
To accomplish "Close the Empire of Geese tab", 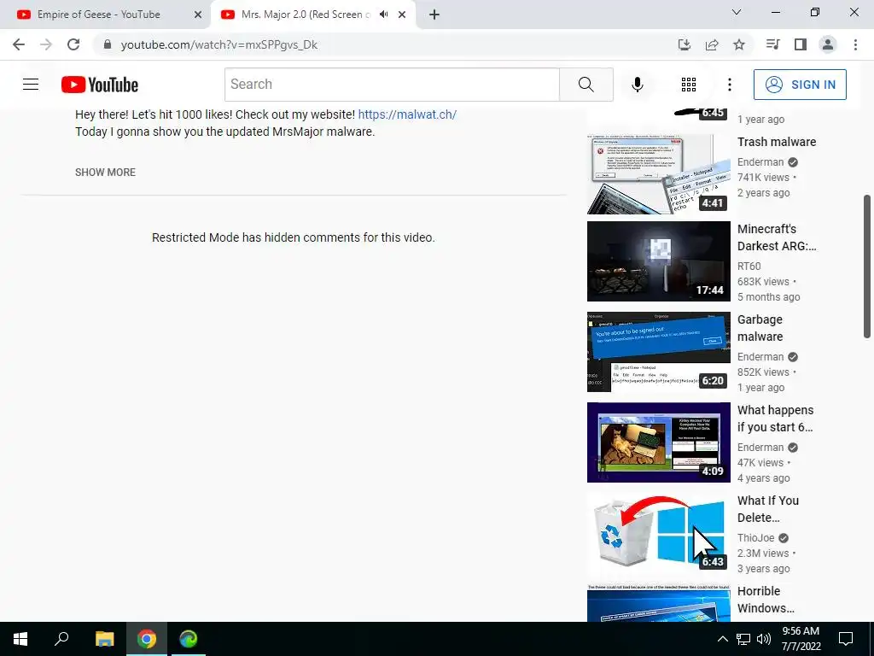I will pyautogui.click(x=197, y=15).
